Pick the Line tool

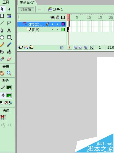coord(2,23)
